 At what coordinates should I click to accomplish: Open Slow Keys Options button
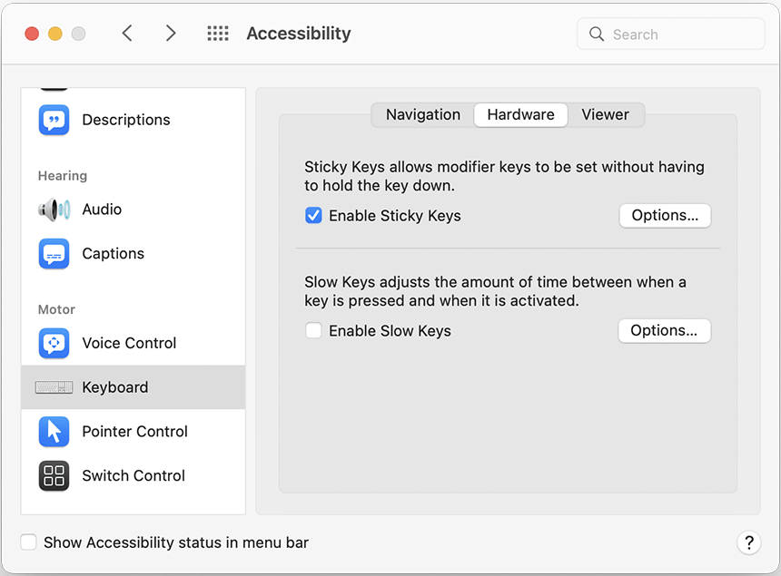click(x=664, y=331)
